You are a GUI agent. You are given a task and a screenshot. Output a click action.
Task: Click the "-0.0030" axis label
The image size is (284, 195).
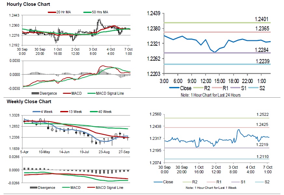point(14,88)
